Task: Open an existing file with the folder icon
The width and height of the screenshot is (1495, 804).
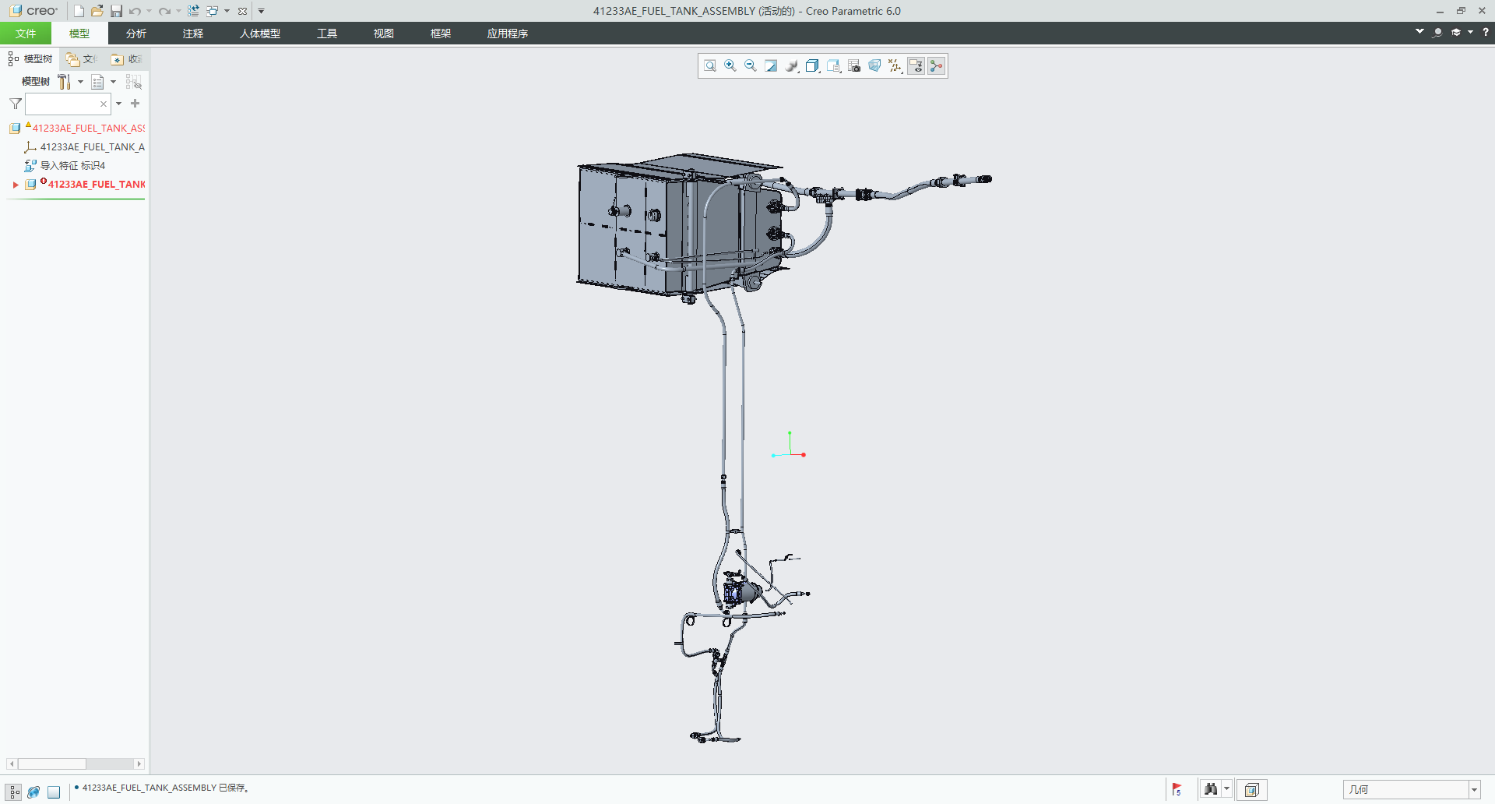Action: 97,11
